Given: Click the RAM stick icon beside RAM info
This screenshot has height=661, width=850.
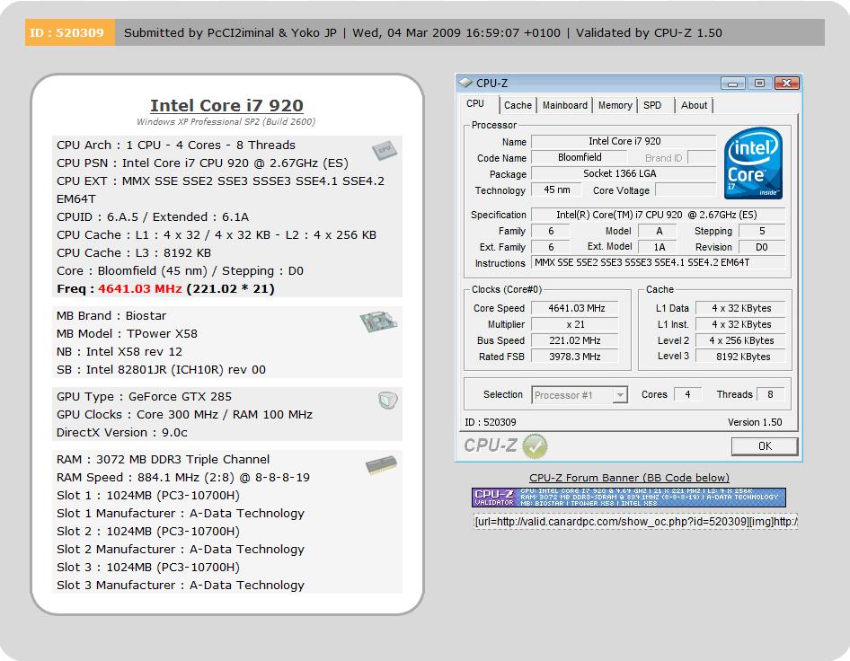Looking at the screenshot, I should pos(382,465).
